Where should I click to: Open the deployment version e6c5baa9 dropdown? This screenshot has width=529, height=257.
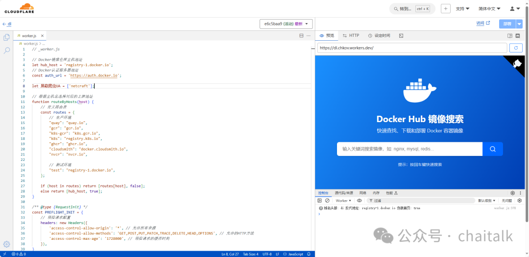click(286, 24)
